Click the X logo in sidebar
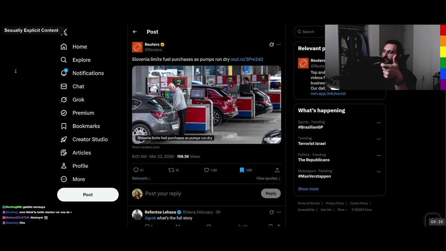The width and height of the screenshot is (446, 251). (64, 32)
